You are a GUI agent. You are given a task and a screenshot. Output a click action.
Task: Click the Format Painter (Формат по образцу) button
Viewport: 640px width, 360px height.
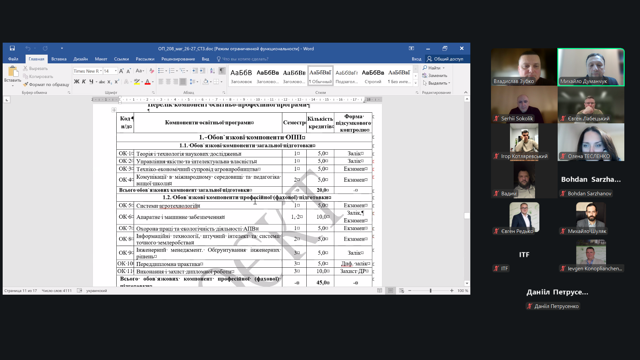pyautogui.click(x=46, y=84)
